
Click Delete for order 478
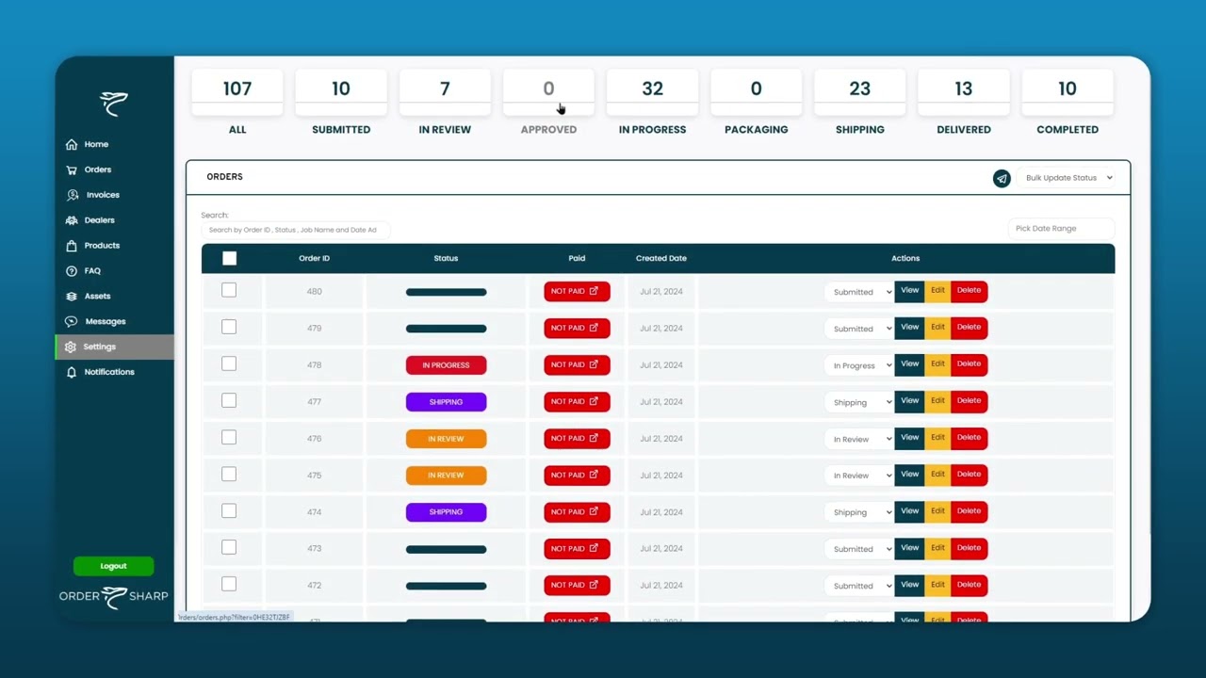click(x=969, y=364)
